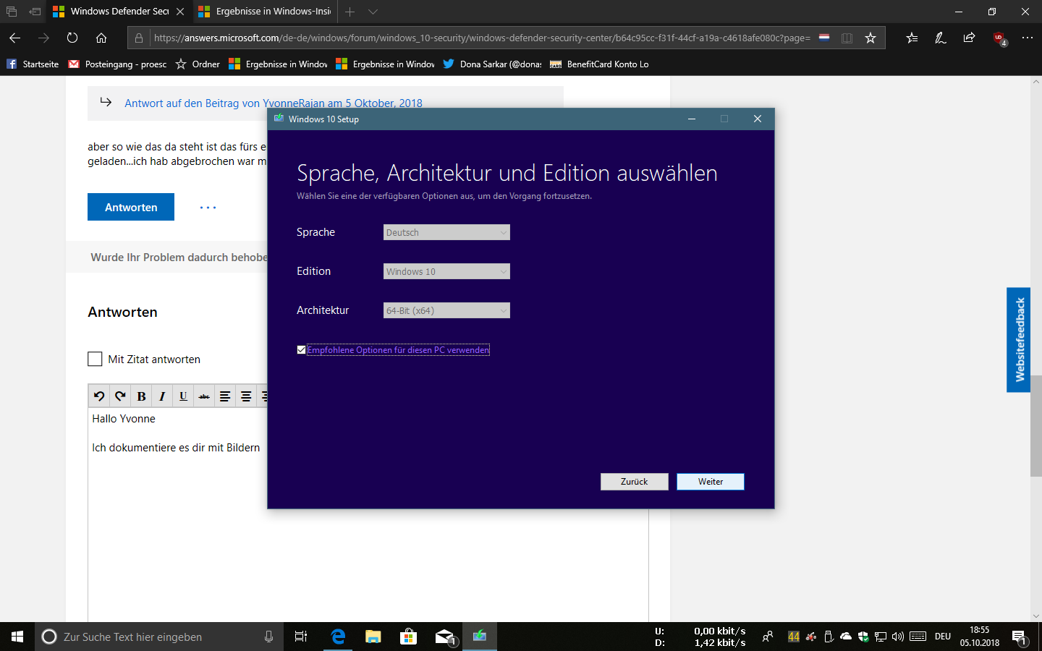Viewport: 1042px width, 651px height.
Task: Uncheck Empfohlene Optionen für diesen PC verwenden
Action: point(301,350)
